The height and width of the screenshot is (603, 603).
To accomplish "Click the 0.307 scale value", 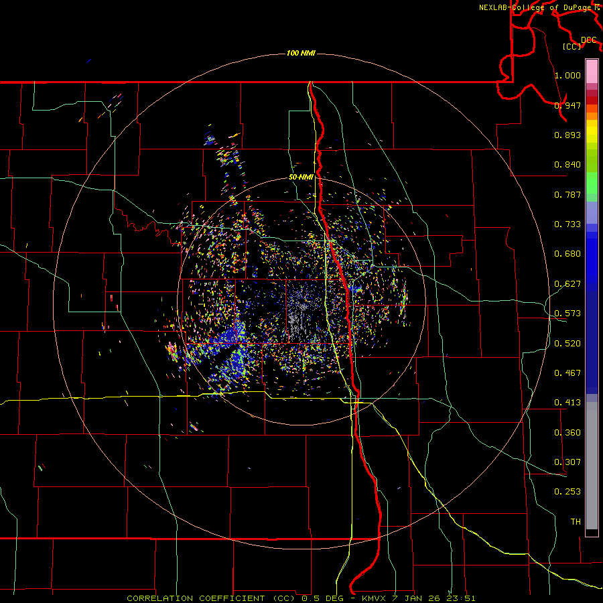I will pyautogui.click(x=567, y=462).
